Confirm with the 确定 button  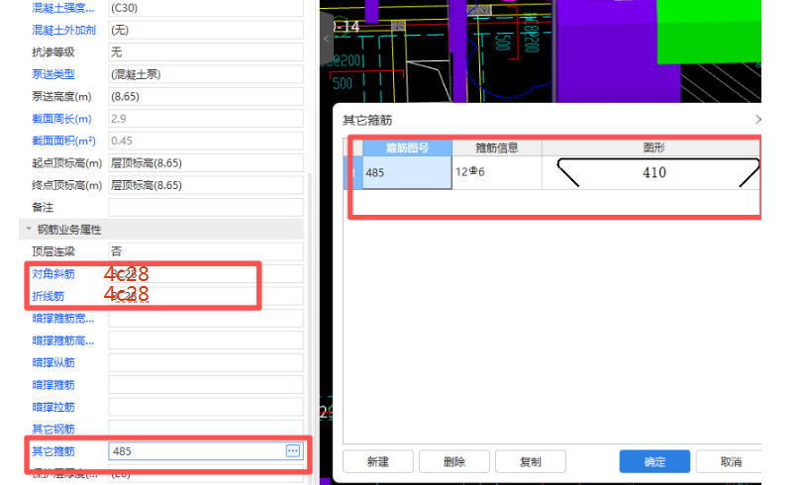point(654,462)
